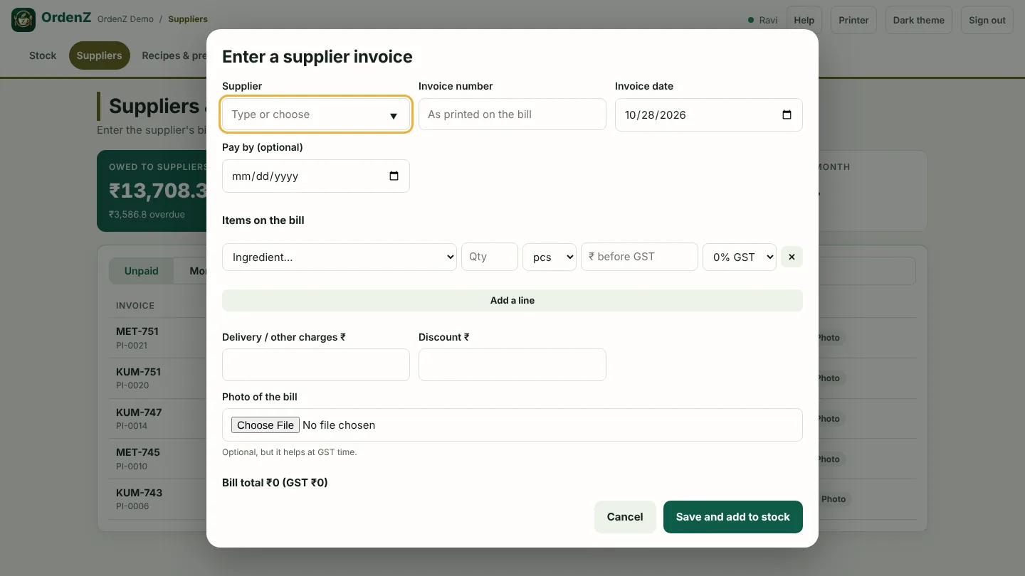Click the Invoice date field value
The image size is (1025, 576).
[656, 114]
